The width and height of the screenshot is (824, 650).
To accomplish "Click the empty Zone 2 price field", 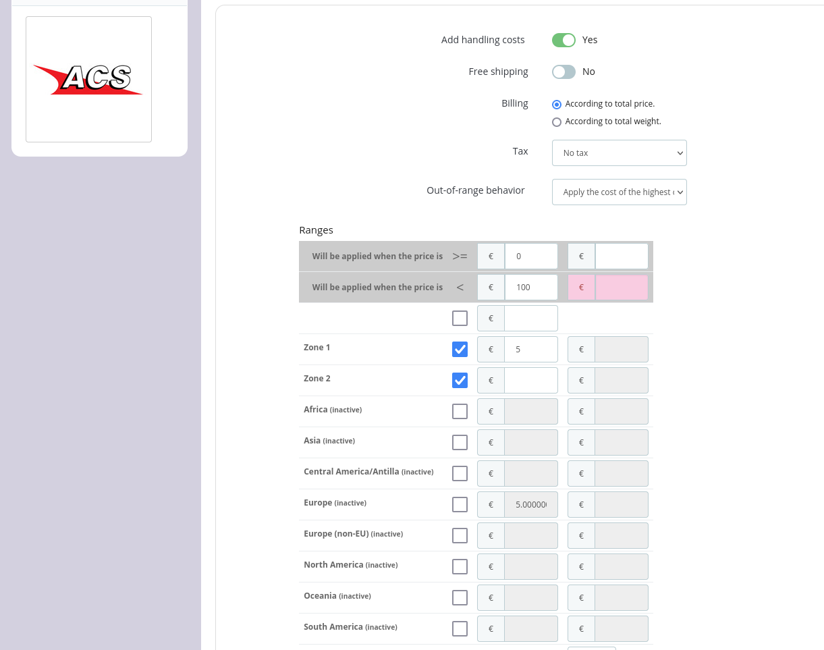I will [531, 381].
